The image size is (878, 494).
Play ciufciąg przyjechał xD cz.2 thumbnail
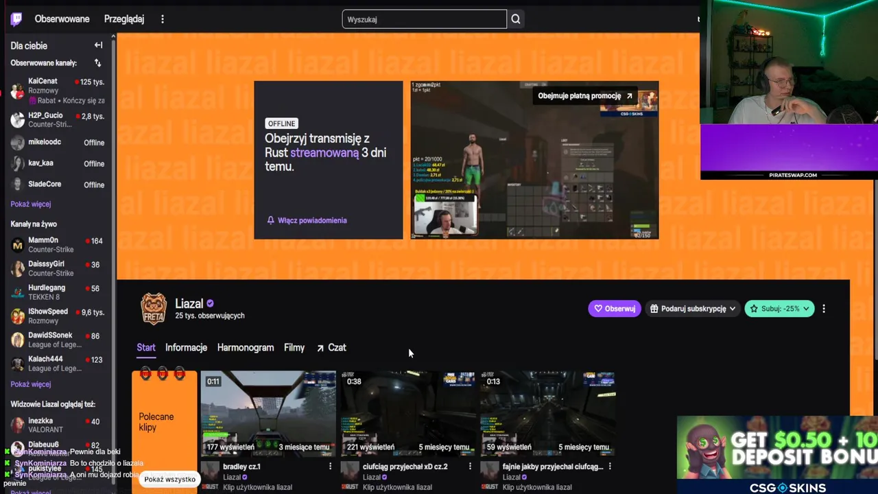[408, 414]
